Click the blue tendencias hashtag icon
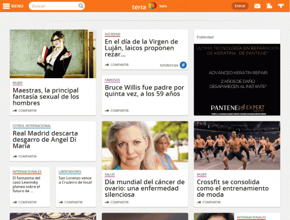Image resolution: width=290 pixels, height=220 pixels. (x=183, y=65)
